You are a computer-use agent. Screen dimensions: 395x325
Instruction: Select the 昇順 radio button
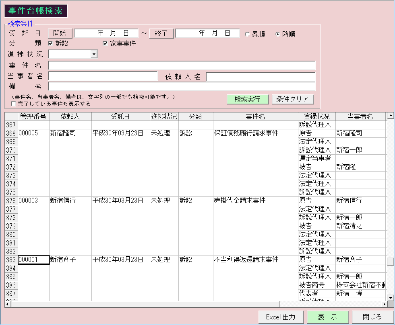(247, 34)
